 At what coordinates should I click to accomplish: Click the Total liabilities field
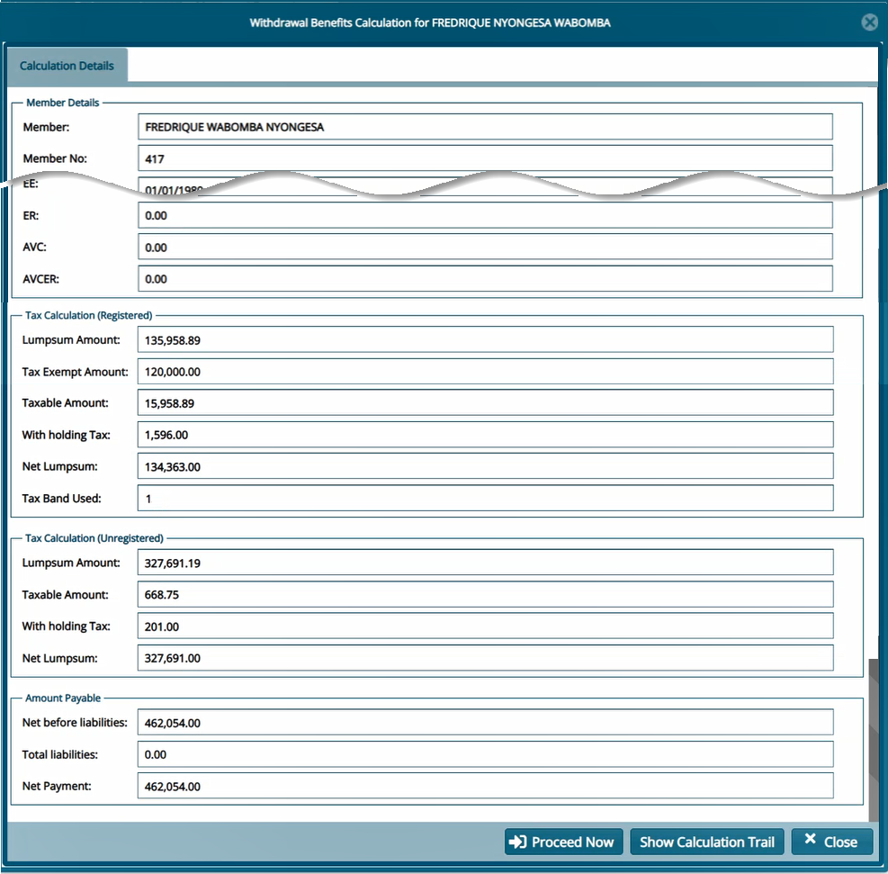coord(485,754)
